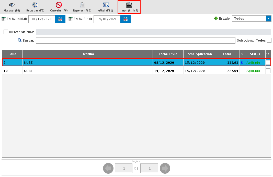Print using the Impr printer icon
Viewport: 273px width, 177px height.
pos(129,5)
